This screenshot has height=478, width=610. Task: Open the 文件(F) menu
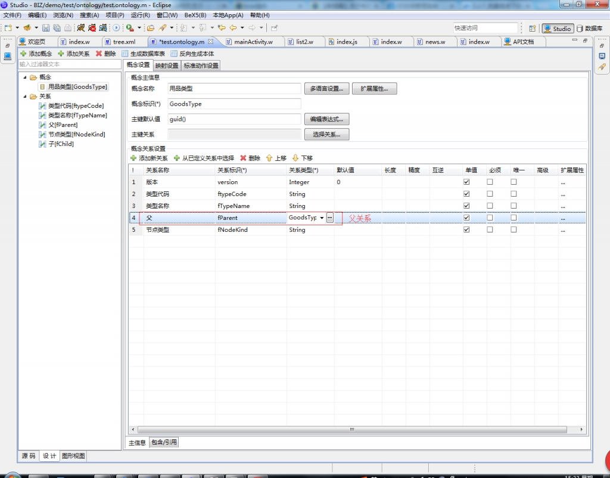(x=13, y=15)
